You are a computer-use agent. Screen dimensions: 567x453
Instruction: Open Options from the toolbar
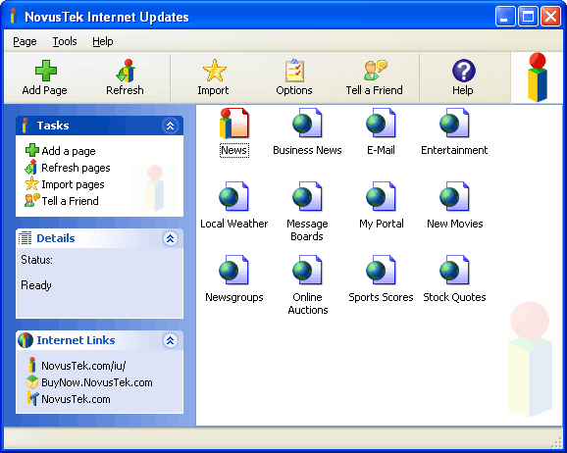294,78
